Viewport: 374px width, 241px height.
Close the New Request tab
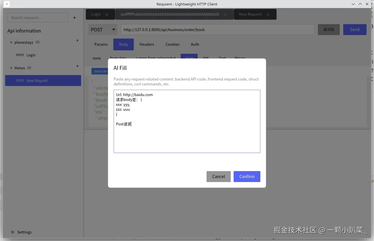click(268, 15)
